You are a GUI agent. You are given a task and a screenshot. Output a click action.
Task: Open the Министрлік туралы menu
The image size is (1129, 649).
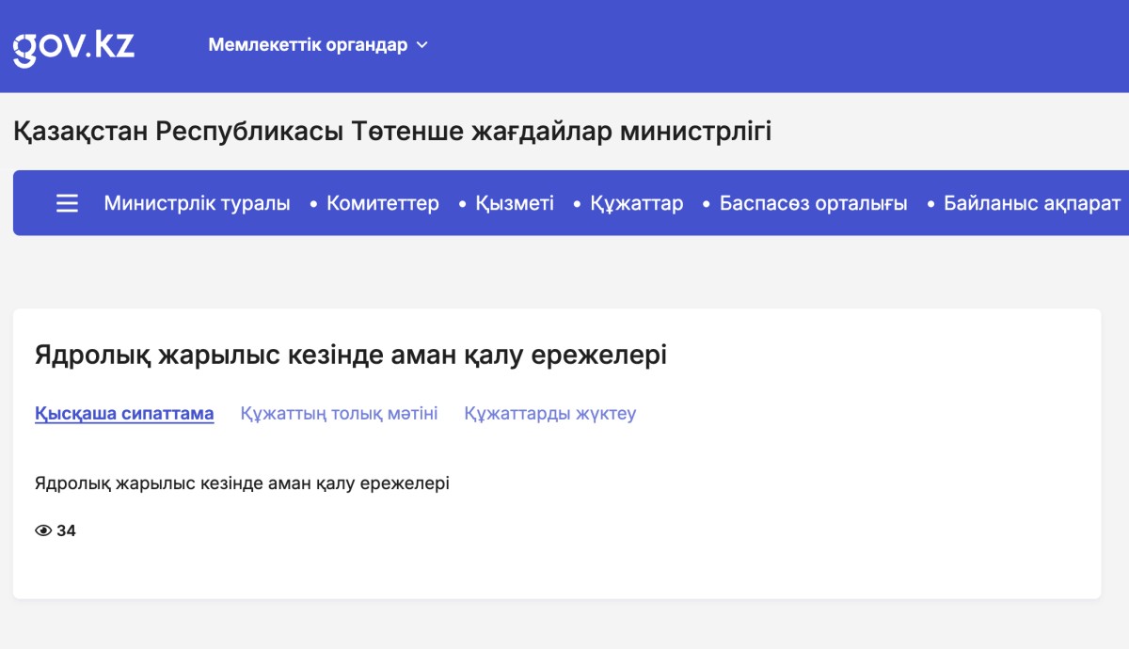(x=197, y=203)
